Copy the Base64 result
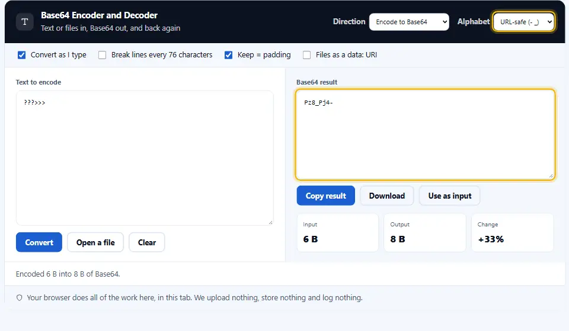 325,196
